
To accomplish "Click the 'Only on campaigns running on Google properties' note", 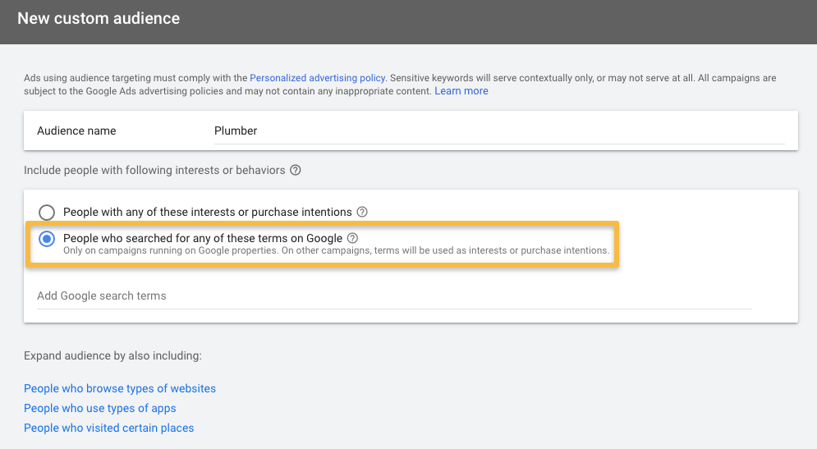I will [336, 250].
